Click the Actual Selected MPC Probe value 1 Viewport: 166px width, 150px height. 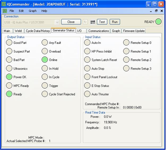pos(50,141)
